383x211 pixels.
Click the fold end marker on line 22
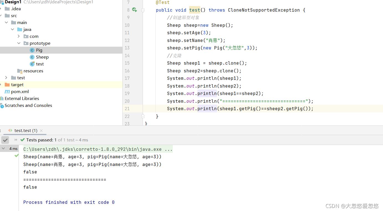pyautogui.click(x=143, y=116)
